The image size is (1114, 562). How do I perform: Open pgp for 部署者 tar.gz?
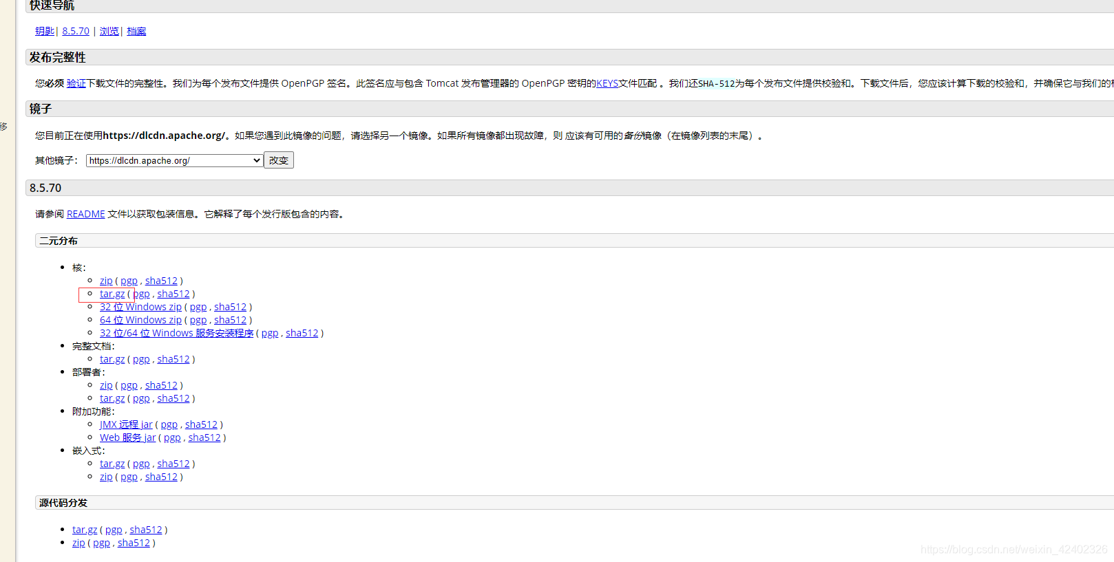(141, 398)
